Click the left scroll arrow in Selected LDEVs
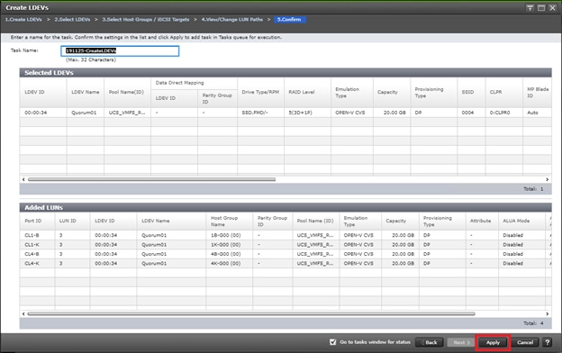Screen dimensions: 562x353 point(23,179)
